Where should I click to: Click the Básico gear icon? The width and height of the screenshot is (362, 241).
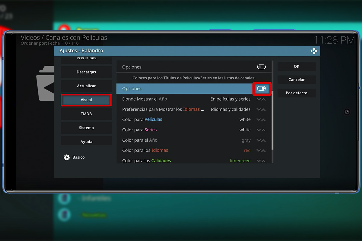[x=66, y=157]
